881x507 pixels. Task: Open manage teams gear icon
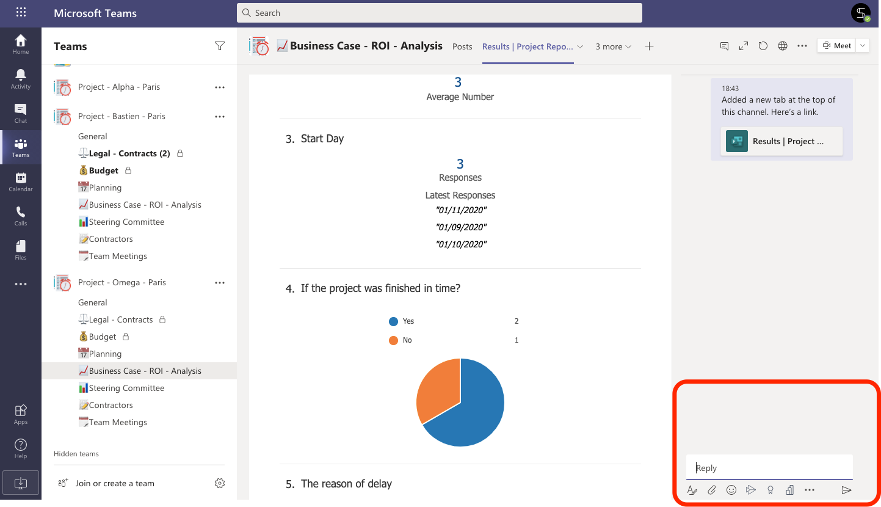tap(220, 483)
